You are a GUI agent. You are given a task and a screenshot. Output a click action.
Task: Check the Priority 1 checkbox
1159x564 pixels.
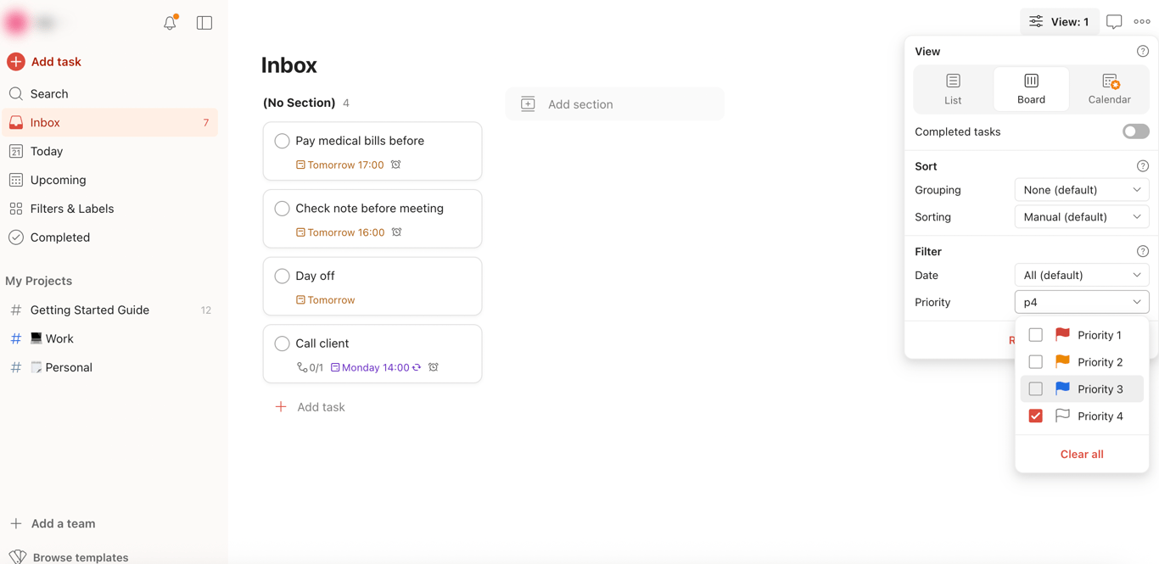[1036, 335]
